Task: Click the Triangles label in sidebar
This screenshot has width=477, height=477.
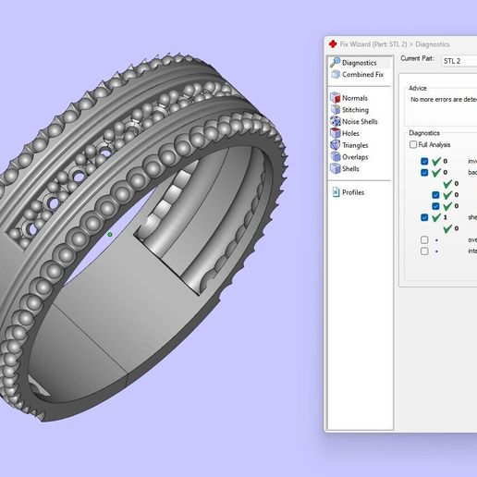Action: [355, 145]
